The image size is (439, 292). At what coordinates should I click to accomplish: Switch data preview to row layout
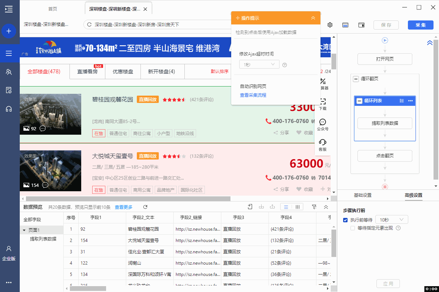click(286, 207)
